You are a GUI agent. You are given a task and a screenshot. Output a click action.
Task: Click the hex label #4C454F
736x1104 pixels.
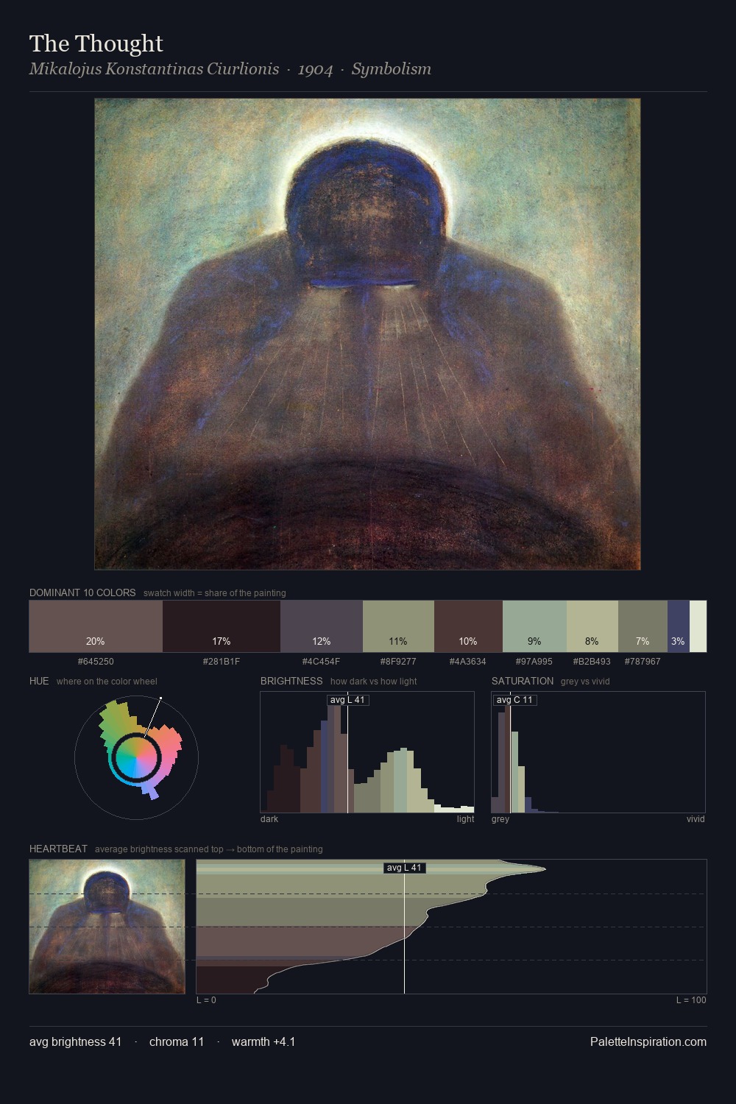coord(322,662)
